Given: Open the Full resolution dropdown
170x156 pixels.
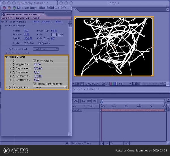Looking at the screenshot, I should point(125,84).
